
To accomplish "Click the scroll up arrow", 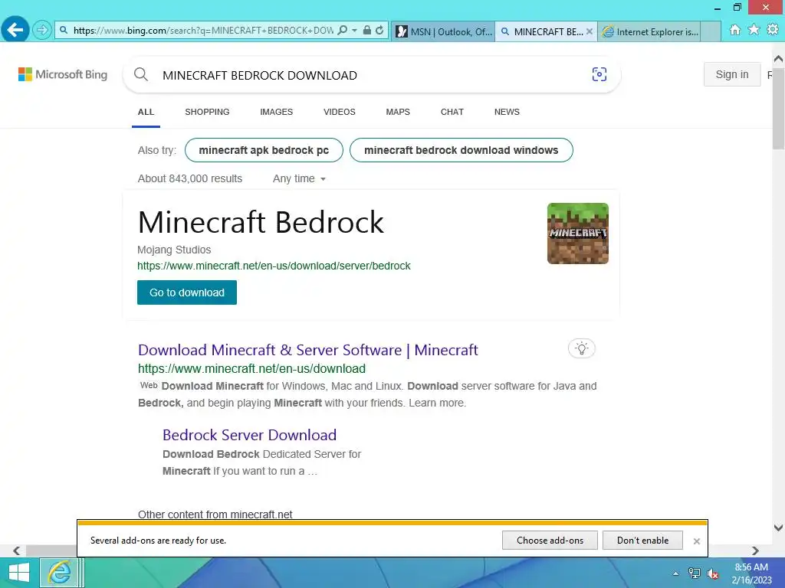I will pyautogui.click(x=778, y=59).
